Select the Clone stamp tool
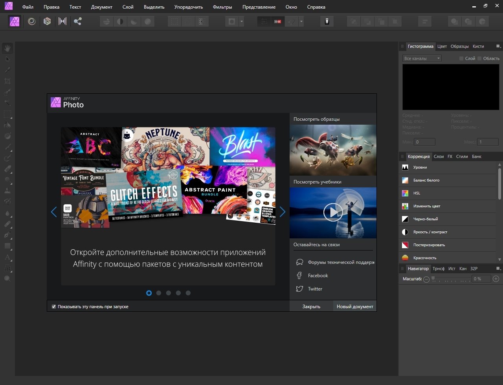 click(x=7, y=191)
